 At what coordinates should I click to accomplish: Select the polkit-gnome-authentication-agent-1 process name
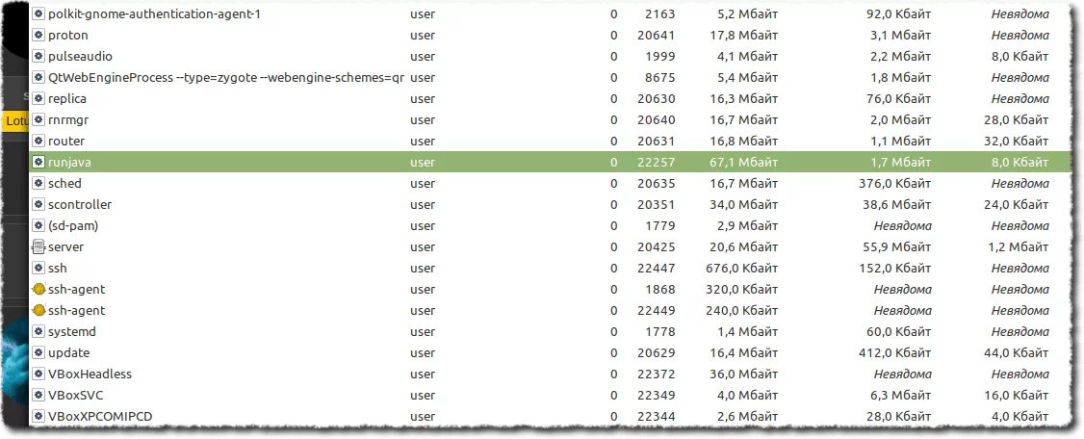(154, 14)
